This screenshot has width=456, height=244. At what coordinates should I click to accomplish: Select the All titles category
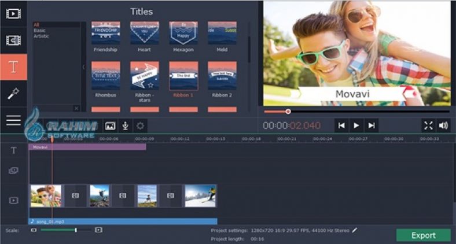36,25
